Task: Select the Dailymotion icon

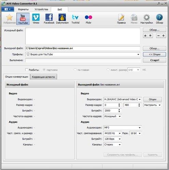Action: (62, 19)
